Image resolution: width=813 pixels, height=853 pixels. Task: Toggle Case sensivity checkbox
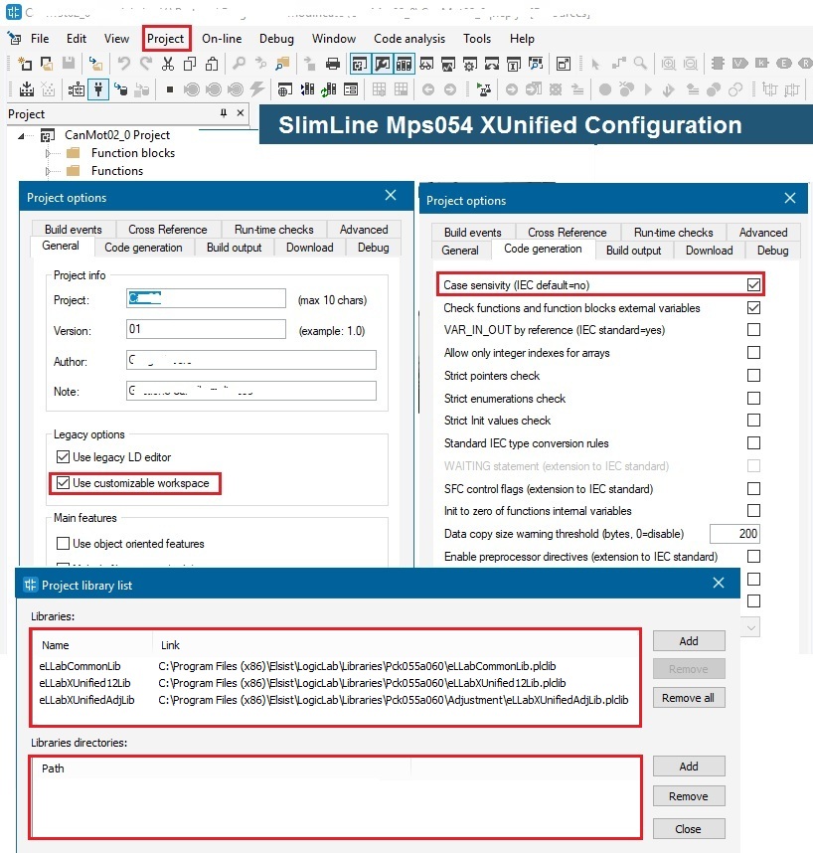753,284
